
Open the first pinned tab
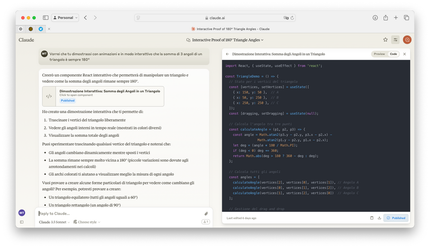click(21, 29)
